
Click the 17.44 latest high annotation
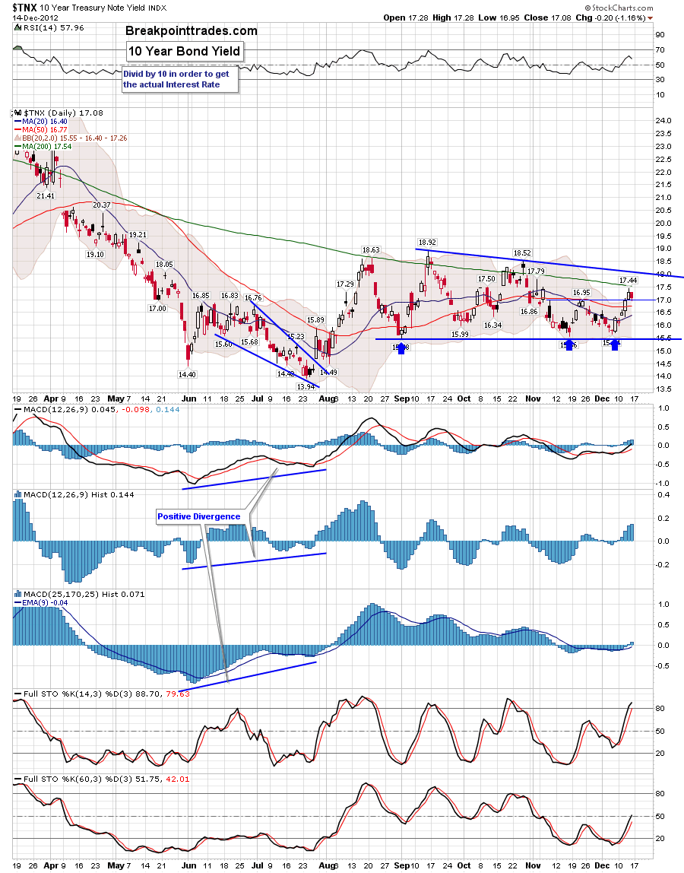click(628, 280)
